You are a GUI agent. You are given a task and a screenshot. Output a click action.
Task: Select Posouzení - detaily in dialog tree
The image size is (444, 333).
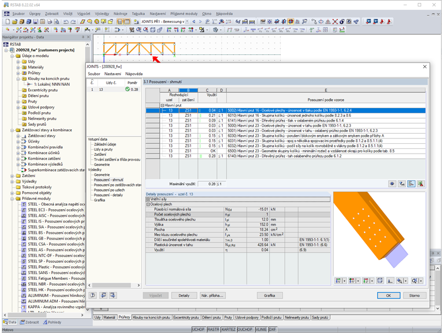pos(109,195)
